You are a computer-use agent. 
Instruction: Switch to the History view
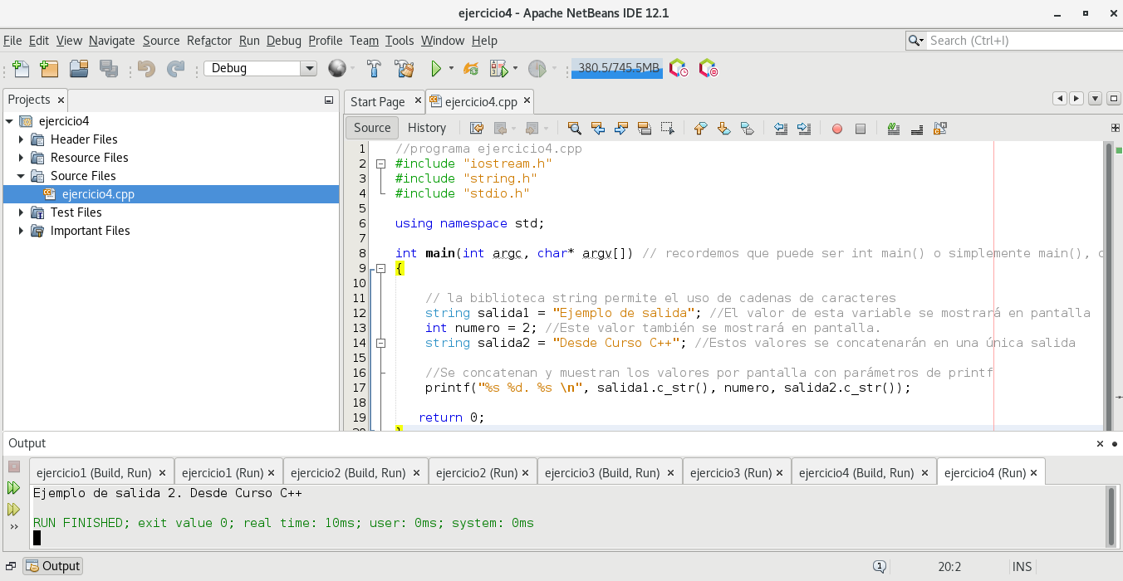[427, 128]
